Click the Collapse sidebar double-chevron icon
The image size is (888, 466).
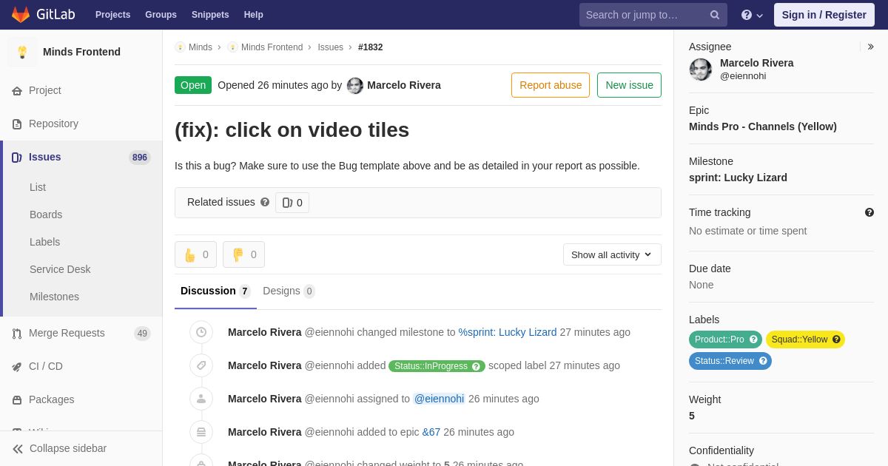(18, 449)
